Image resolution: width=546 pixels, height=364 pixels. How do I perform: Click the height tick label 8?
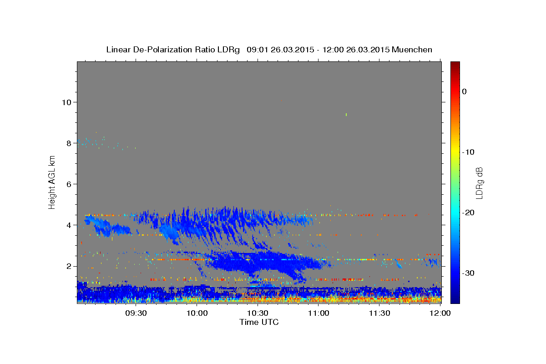70,143
